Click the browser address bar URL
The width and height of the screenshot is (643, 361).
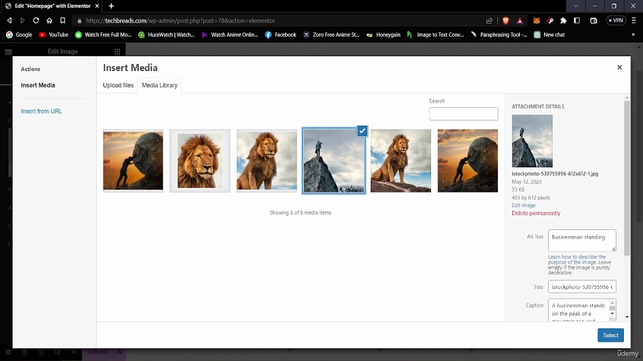tap(180, 21)
